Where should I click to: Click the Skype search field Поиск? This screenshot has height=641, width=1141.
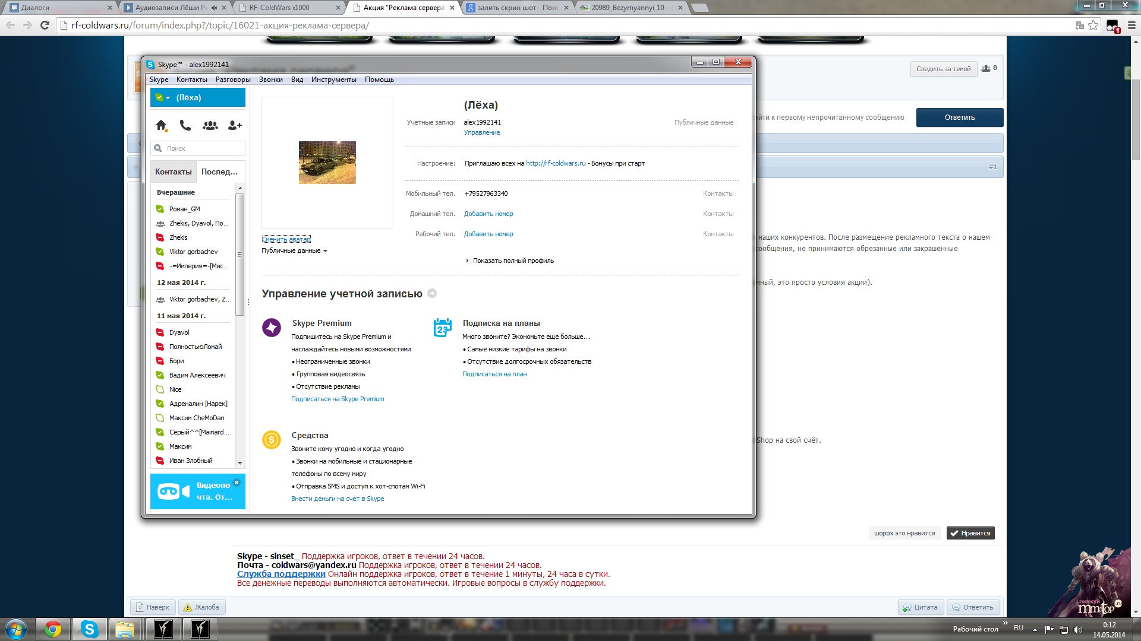point(198,148)
